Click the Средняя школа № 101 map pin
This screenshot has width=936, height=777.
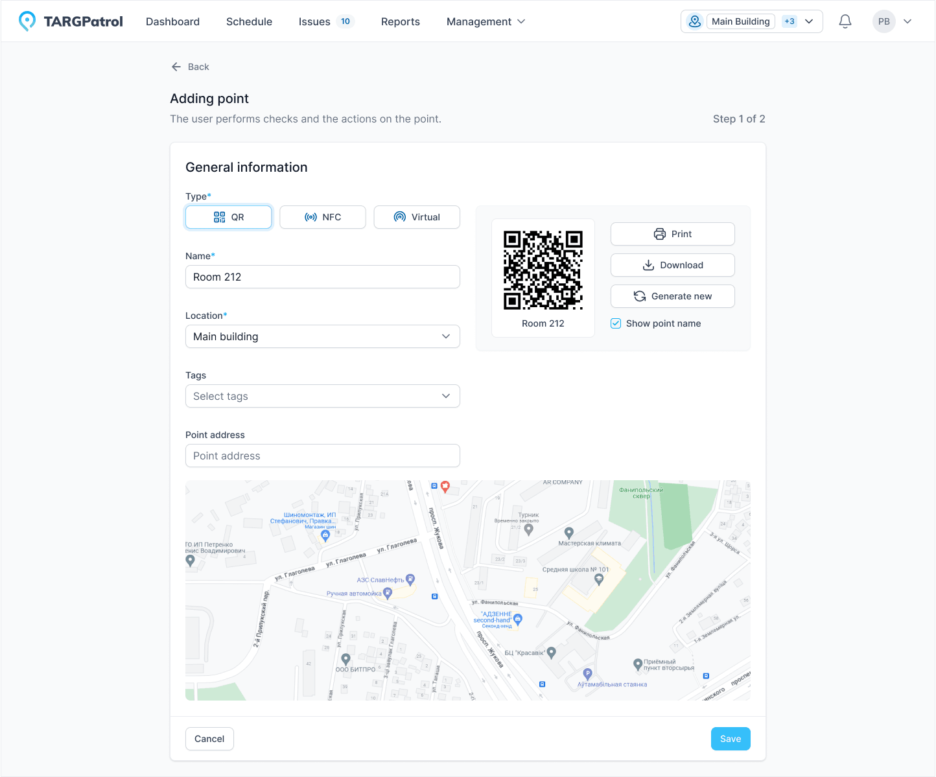tap(599, 579)
